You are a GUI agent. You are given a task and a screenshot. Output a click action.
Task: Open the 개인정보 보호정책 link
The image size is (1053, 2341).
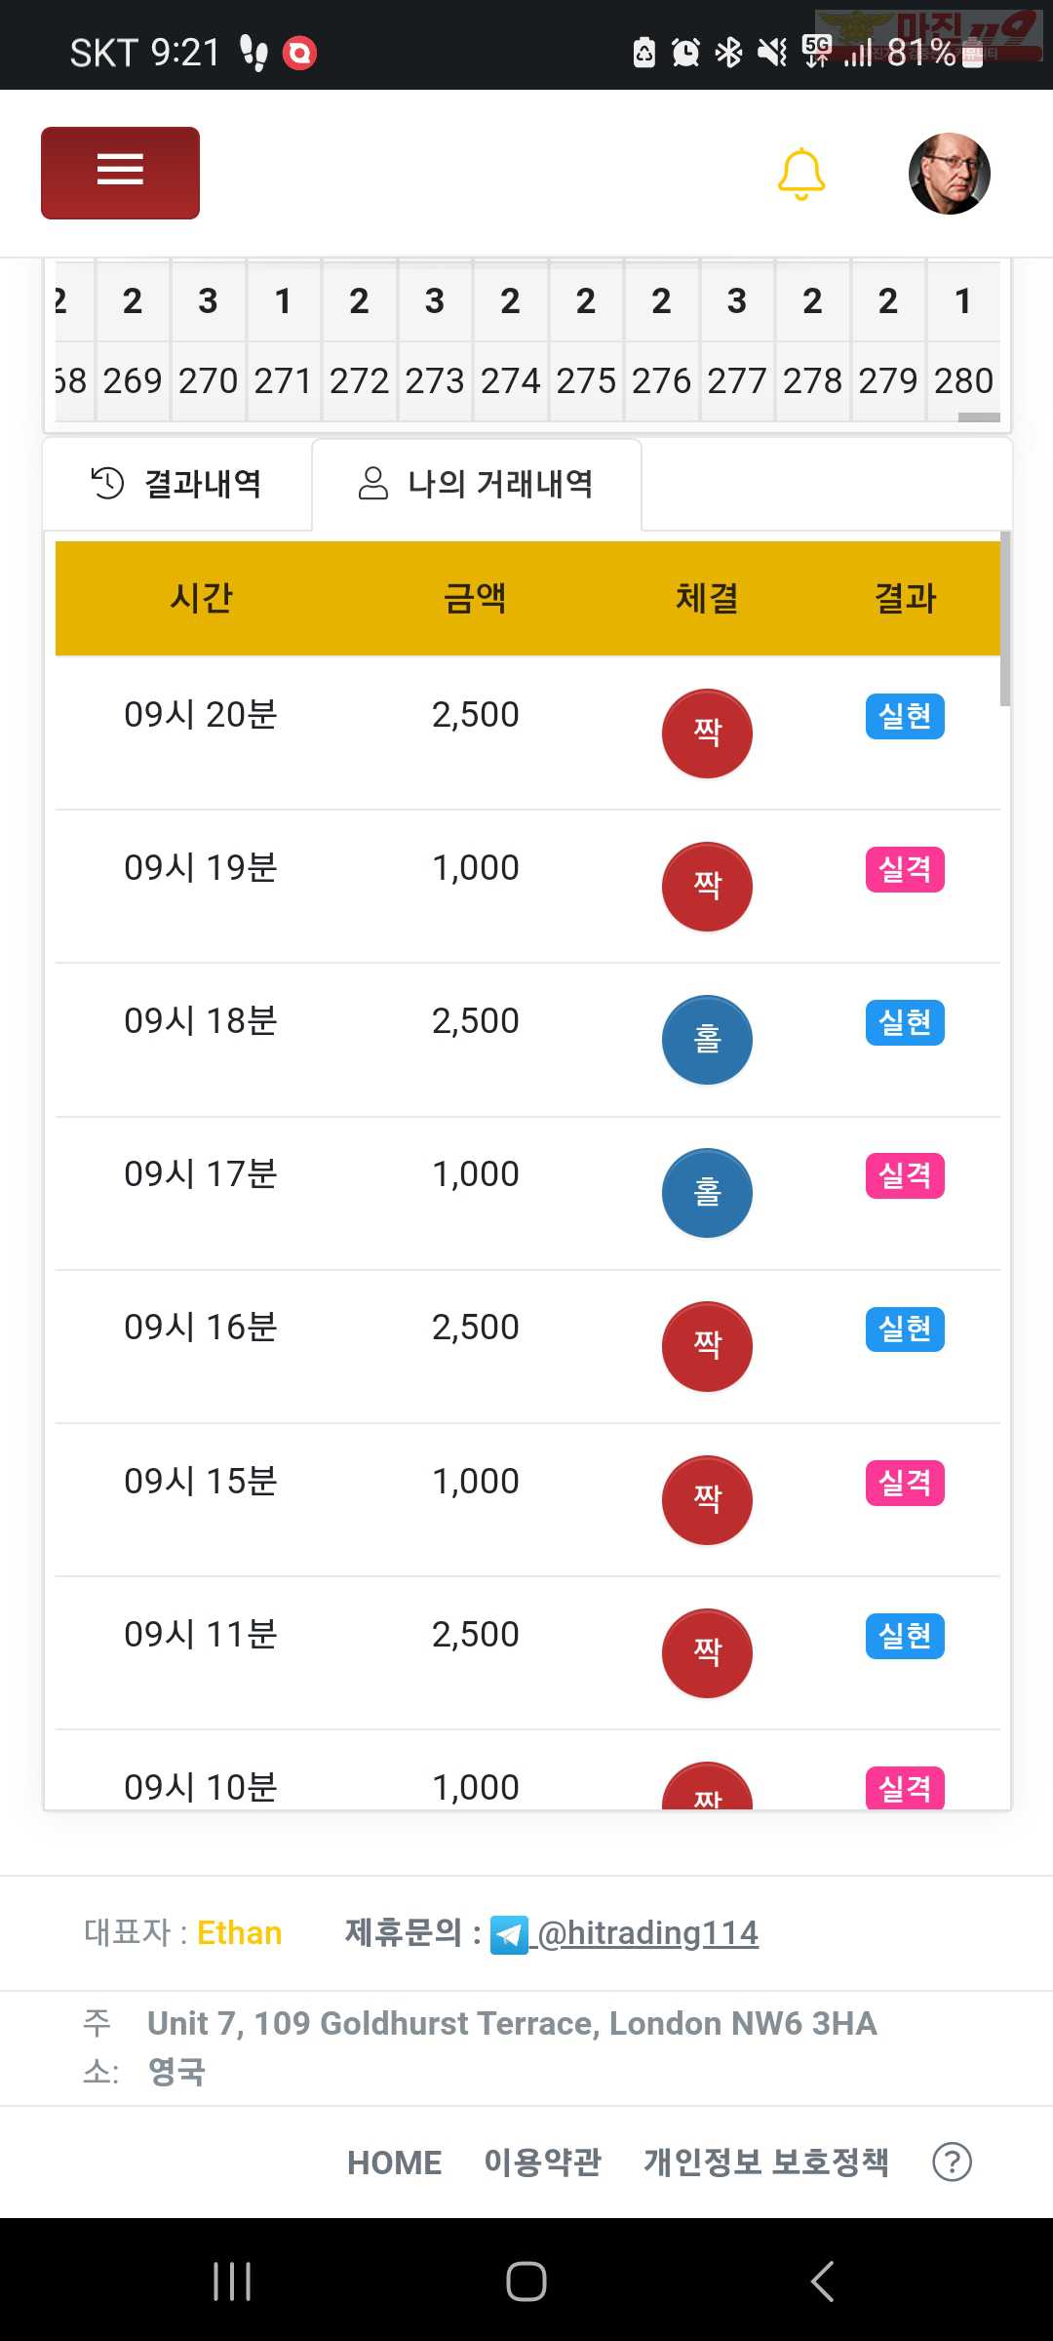click(x=766, y=2162)
